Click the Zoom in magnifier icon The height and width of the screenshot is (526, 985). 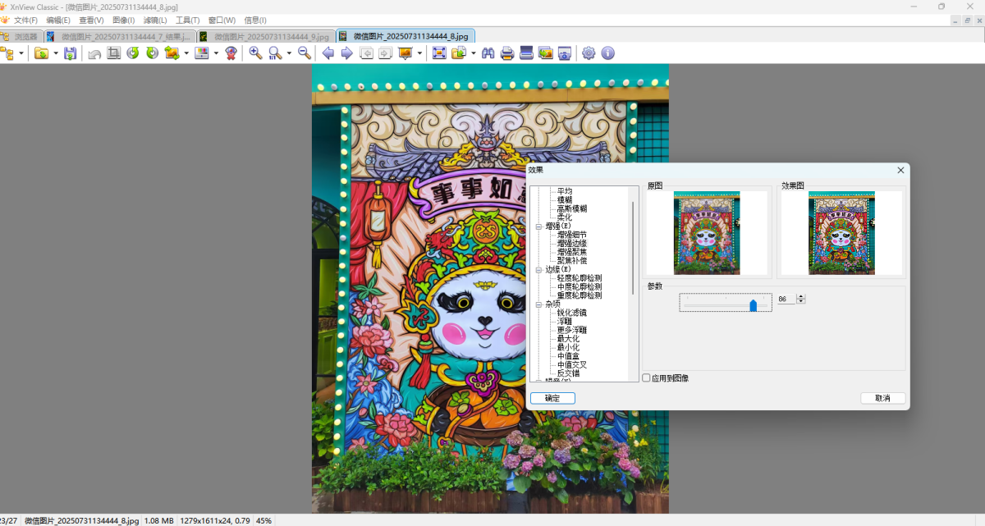click(255, 53)
